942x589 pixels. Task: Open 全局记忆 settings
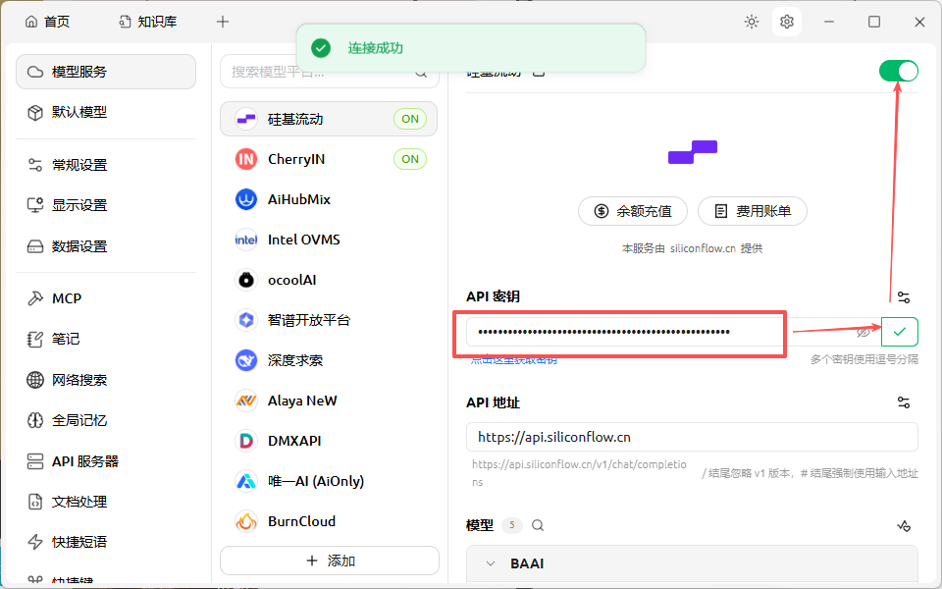click(106, 420)
